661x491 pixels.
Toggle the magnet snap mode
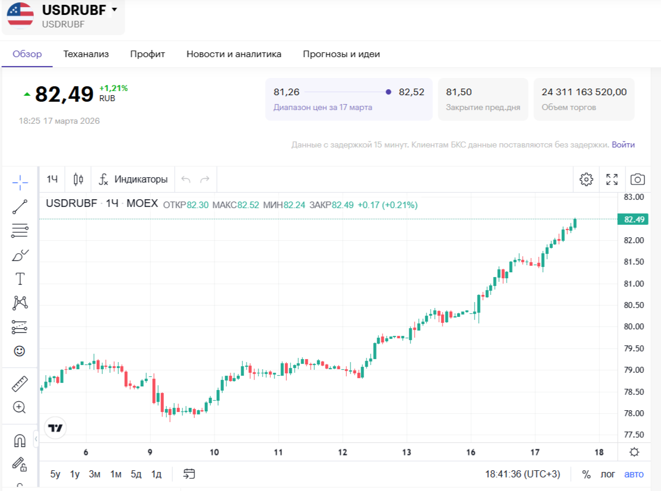coord(20,440)
